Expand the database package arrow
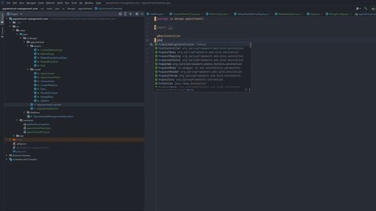Screen dimensions: 376x211 coord(24,113)
